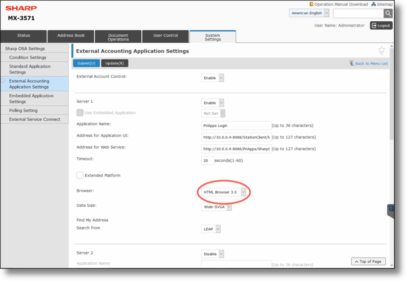The image size is (410, 284).
Task: Click the Submit(U) button
Action: click(86, 63)
